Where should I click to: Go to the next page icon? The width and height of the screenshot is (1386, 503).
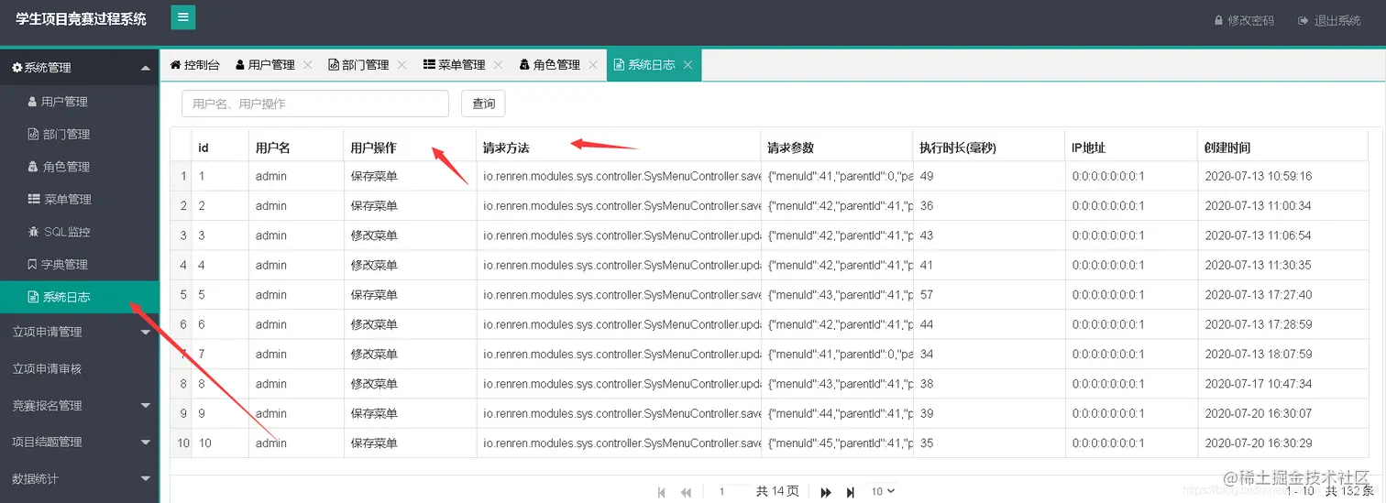coord(826,492)
